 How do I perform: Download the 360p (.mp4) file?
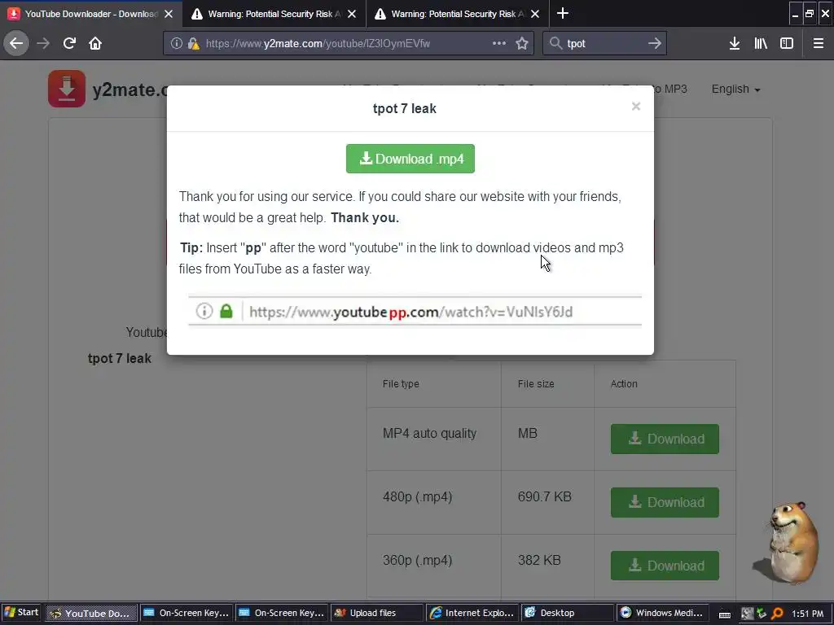[665, 566]
